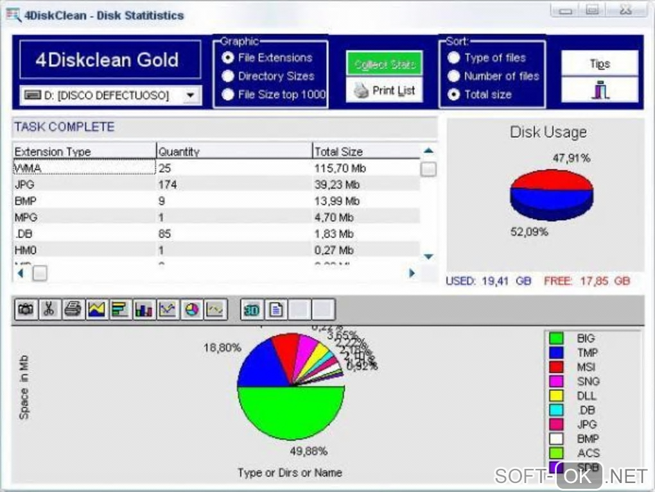Click the magenta SNG legend swatch
Viewport: 655px width, 492px height.
556,381
